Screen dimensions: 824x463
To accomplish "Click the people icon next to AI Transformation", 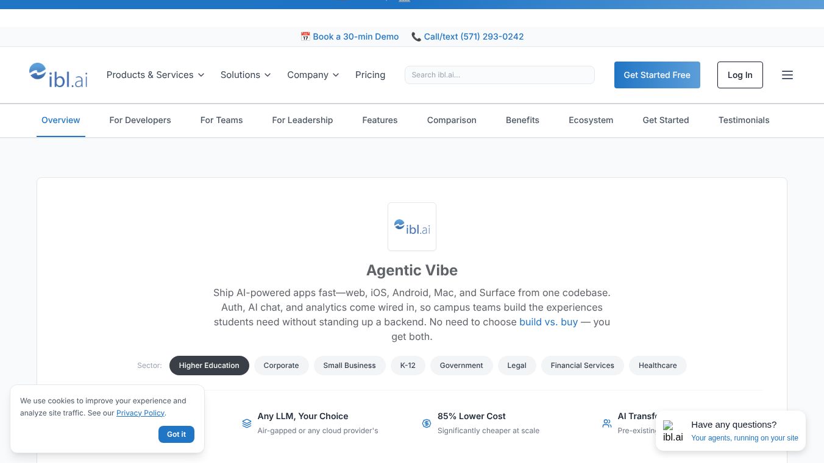I will pyautogui.click(x=607, y=423).
